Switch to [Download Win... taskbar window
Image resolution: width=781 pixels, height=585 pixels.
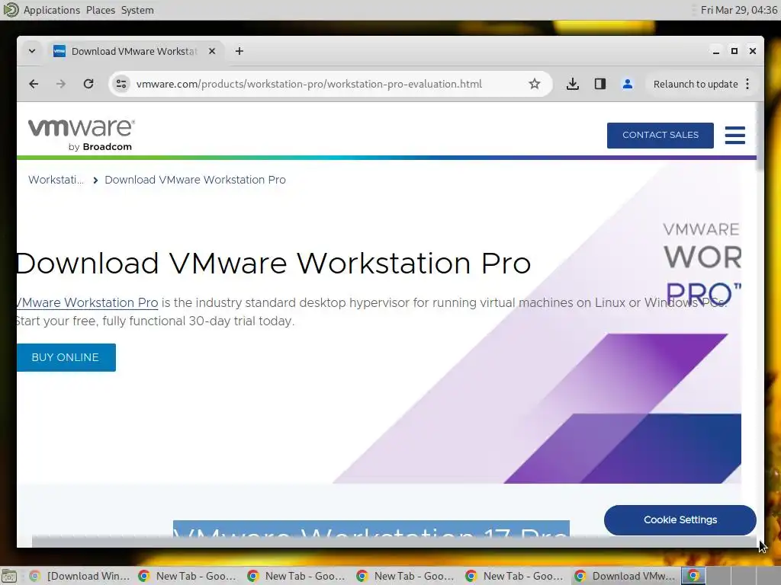pyautogui.click(x=79, y=576)
